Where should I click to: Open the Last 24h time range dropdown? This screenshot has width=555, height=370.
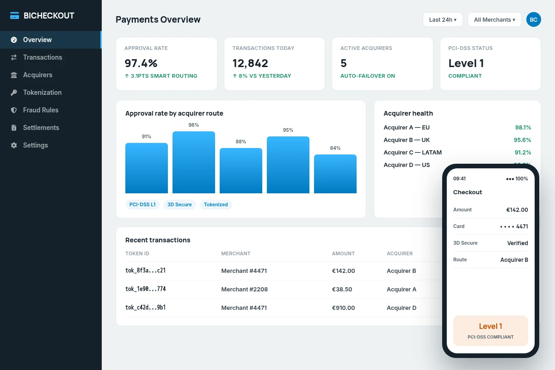coord(443,19)
